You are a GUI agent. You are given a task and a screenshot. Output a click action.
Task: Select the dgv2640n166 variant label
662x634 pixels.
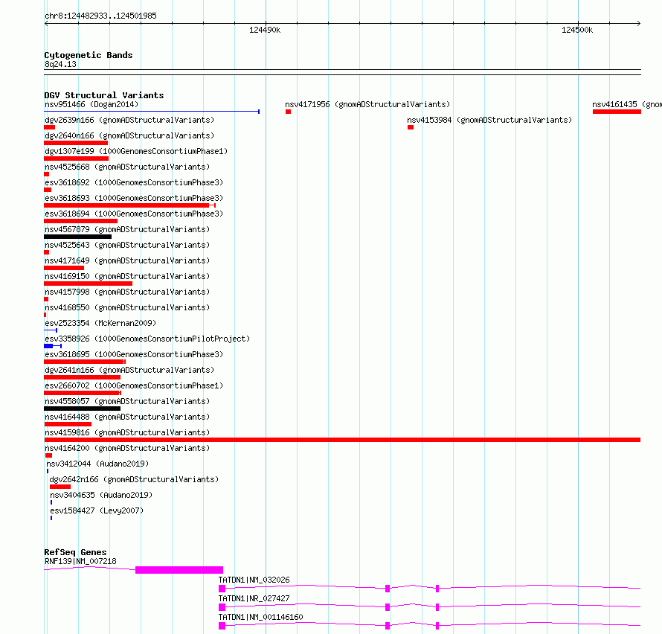click(x=129, y=135)
